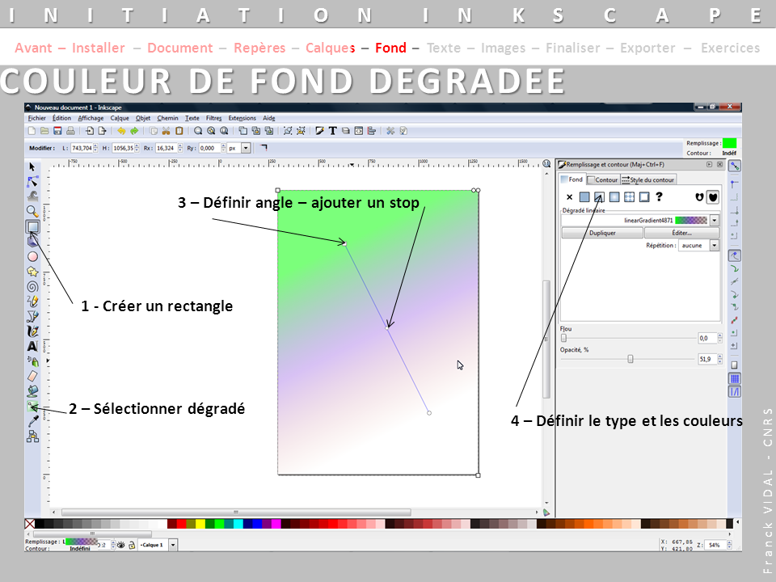The width and height of the screenshot is (776, 582).
Task: Select the Node editing tool
Action: pos(32,182)
